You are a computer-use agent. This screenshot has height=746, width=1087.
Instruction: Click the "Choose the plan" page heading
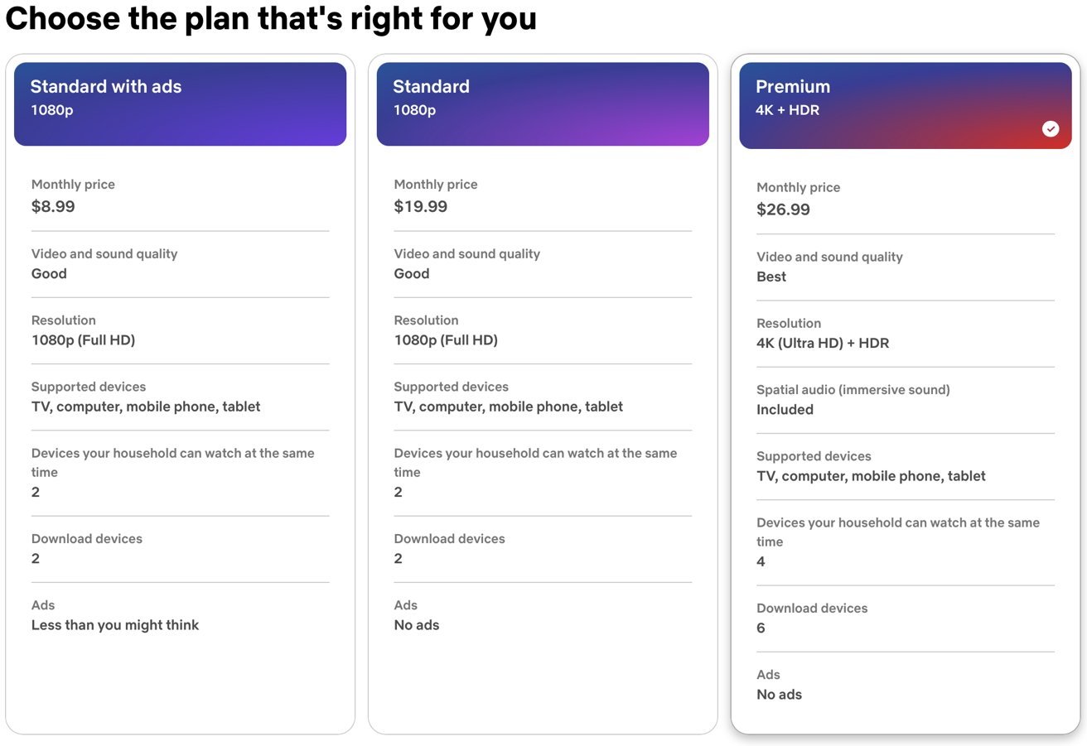coord(271,18)
